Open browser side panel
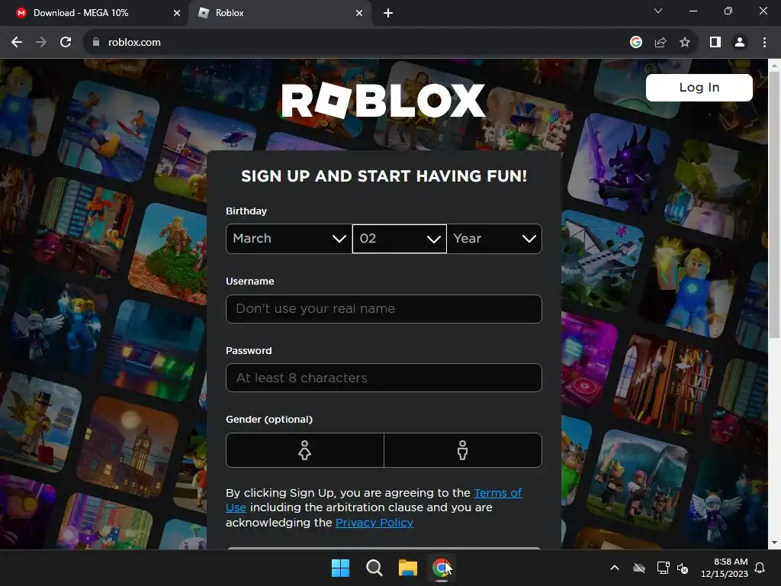This screenshot has height=586, width=781. coord(715,43)
